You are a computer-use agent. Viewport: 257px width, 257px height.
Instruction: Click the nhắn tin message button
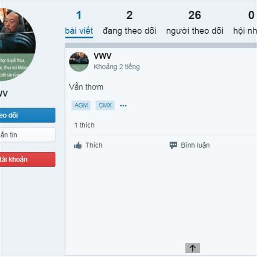click(x=27, y=135)
